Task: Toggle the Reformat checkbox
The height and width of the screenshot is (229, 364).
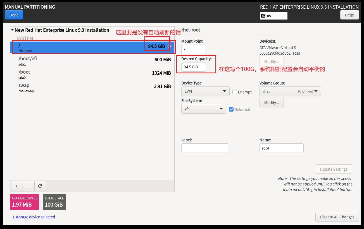Action: [231, 109]
